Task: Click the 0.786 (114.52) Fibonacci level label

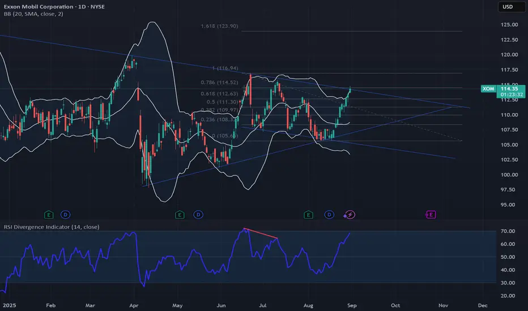Action: tap(219, 83)
